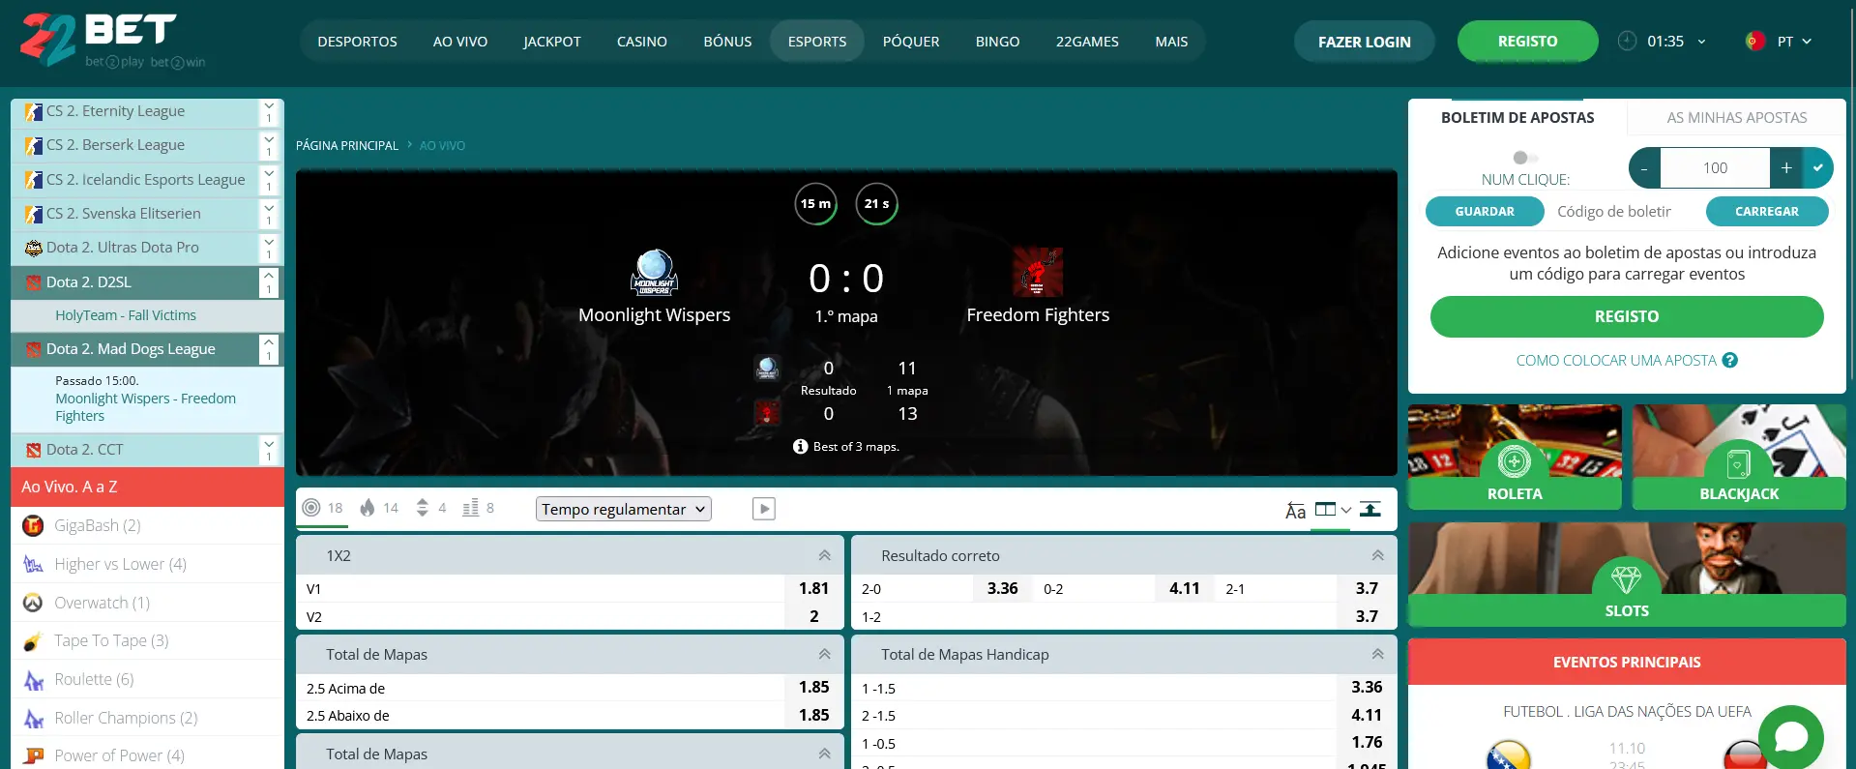Screen dimensions: 1856x769
Task: Click the Portugal flag language icon
Action: click(x=1754, y=41)
